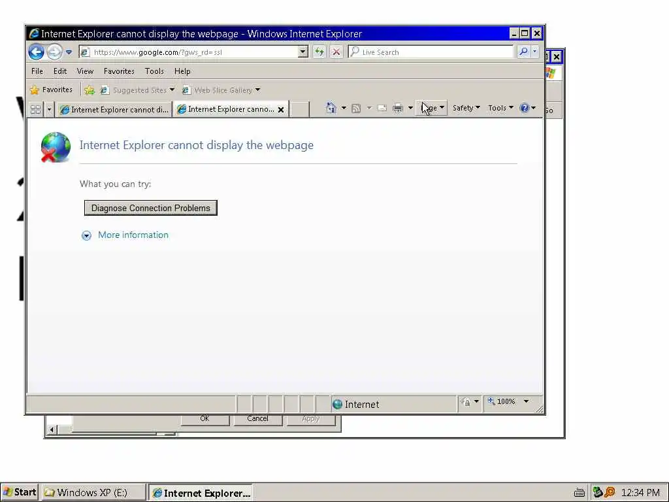Image resolution: width=669 pixels, height=502 pixels.
Task: Click the More information expander arrow icon
Action: 86,235
